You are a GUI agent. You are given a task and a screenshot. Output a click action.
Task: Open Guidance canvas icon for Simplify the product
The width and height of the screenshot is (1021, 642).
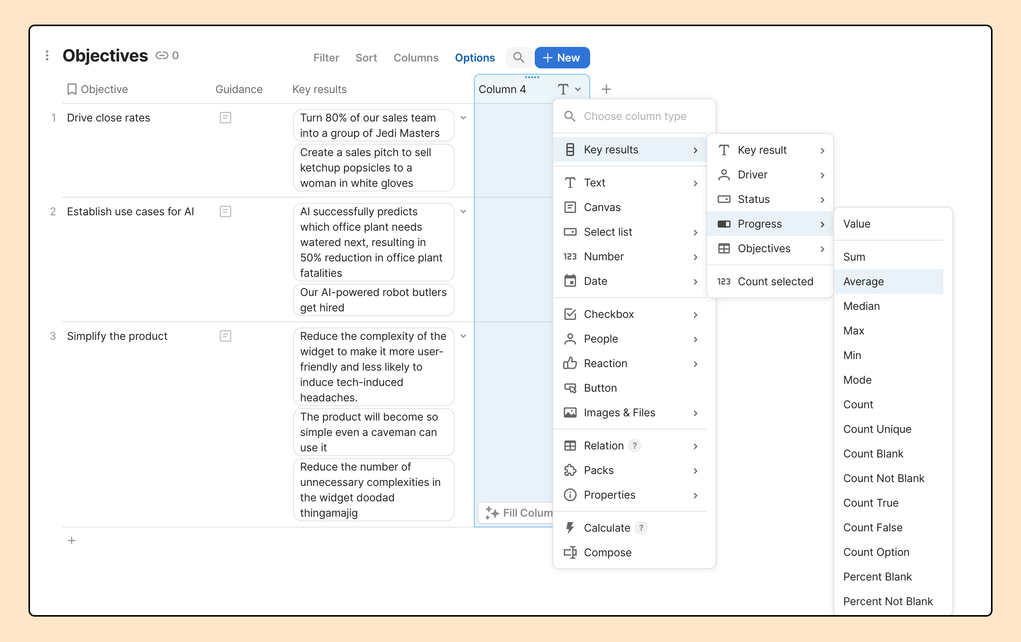[225, 336]
